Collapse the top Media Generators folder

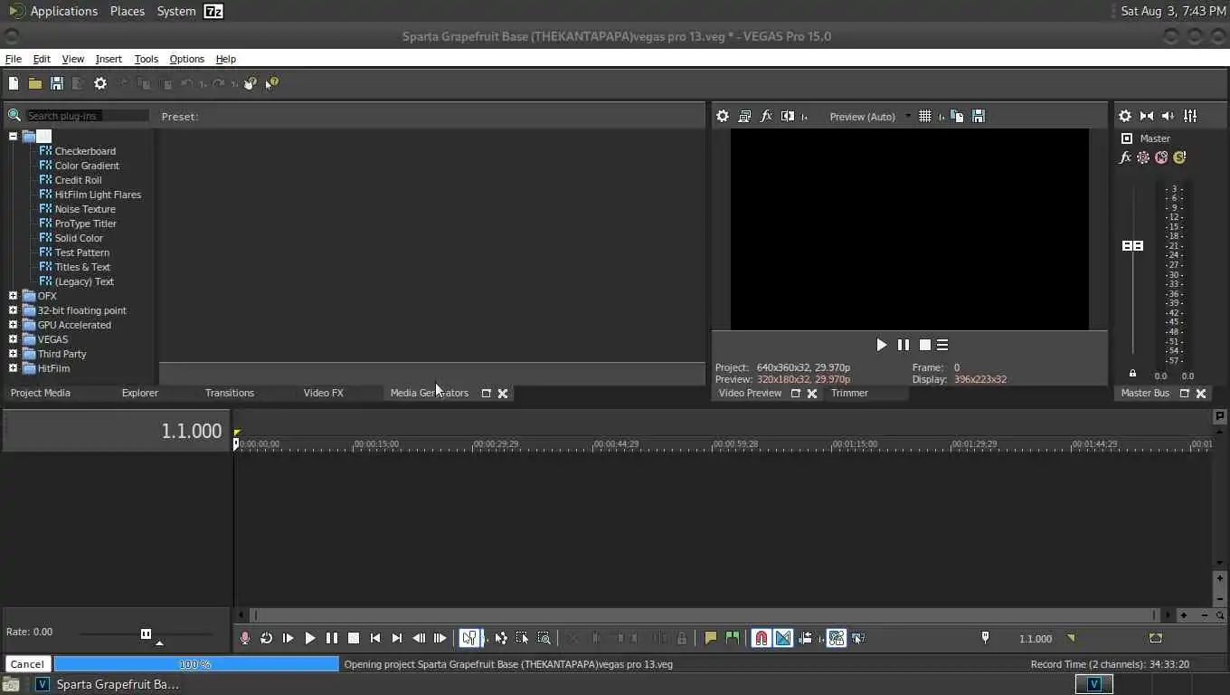[x=13, y=137]
